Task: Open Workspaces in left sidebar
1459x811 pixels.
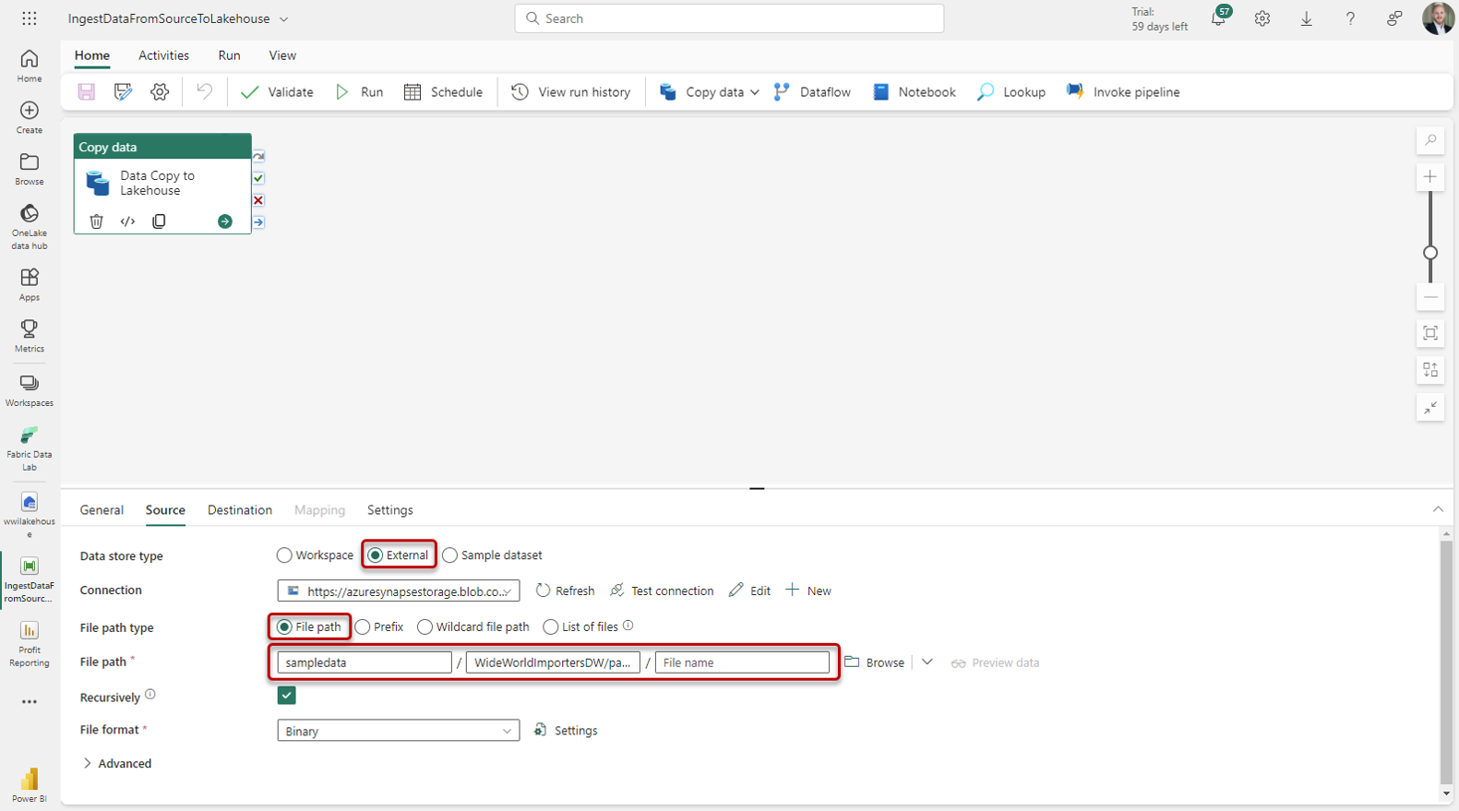Action: click(30, 390)
